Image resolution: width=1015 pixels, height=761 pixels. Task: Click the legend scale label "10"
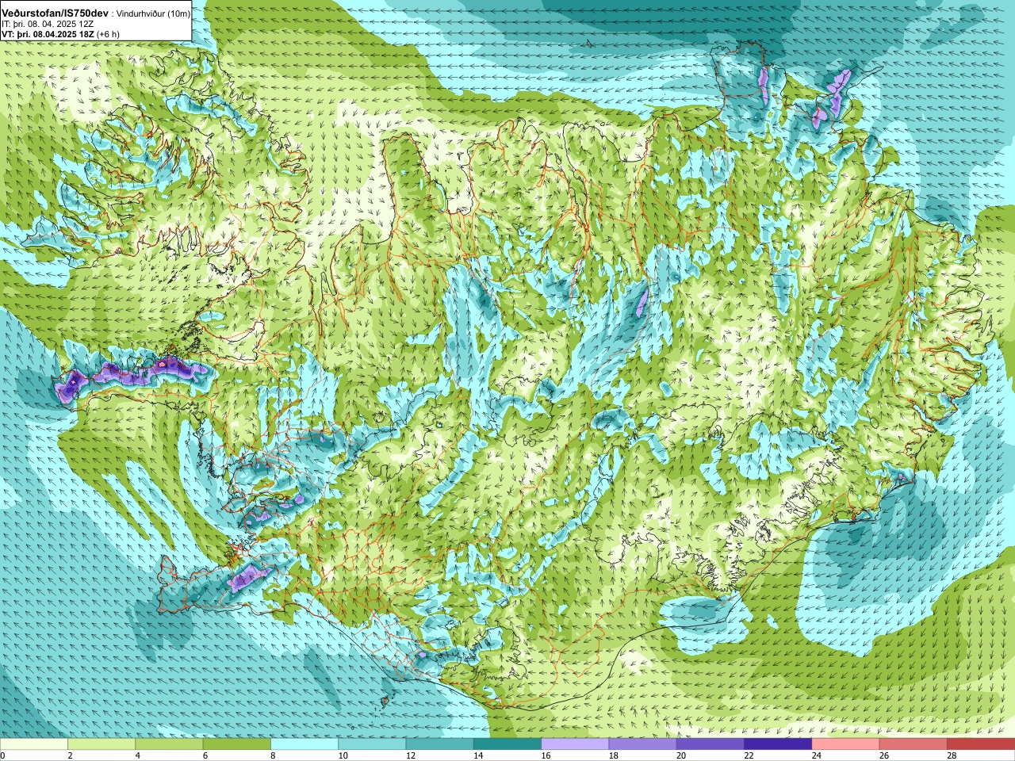point(343,755)
